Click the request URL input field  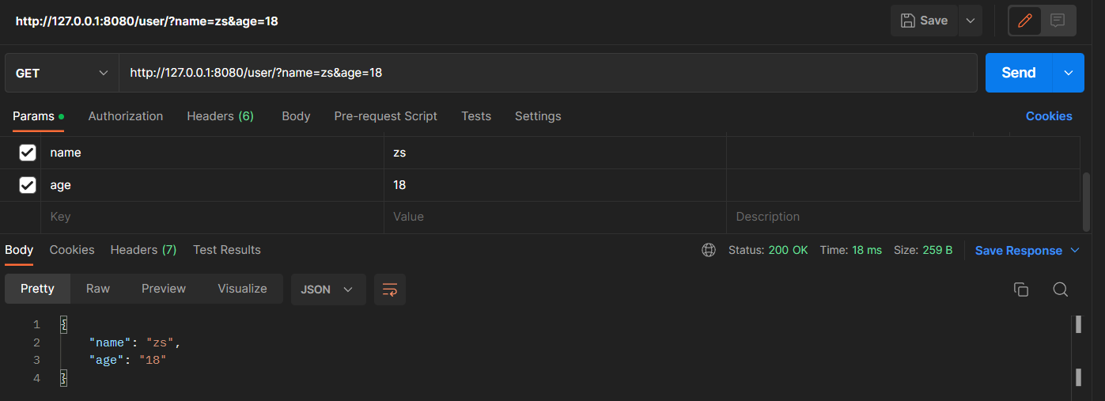pos(546,73)
